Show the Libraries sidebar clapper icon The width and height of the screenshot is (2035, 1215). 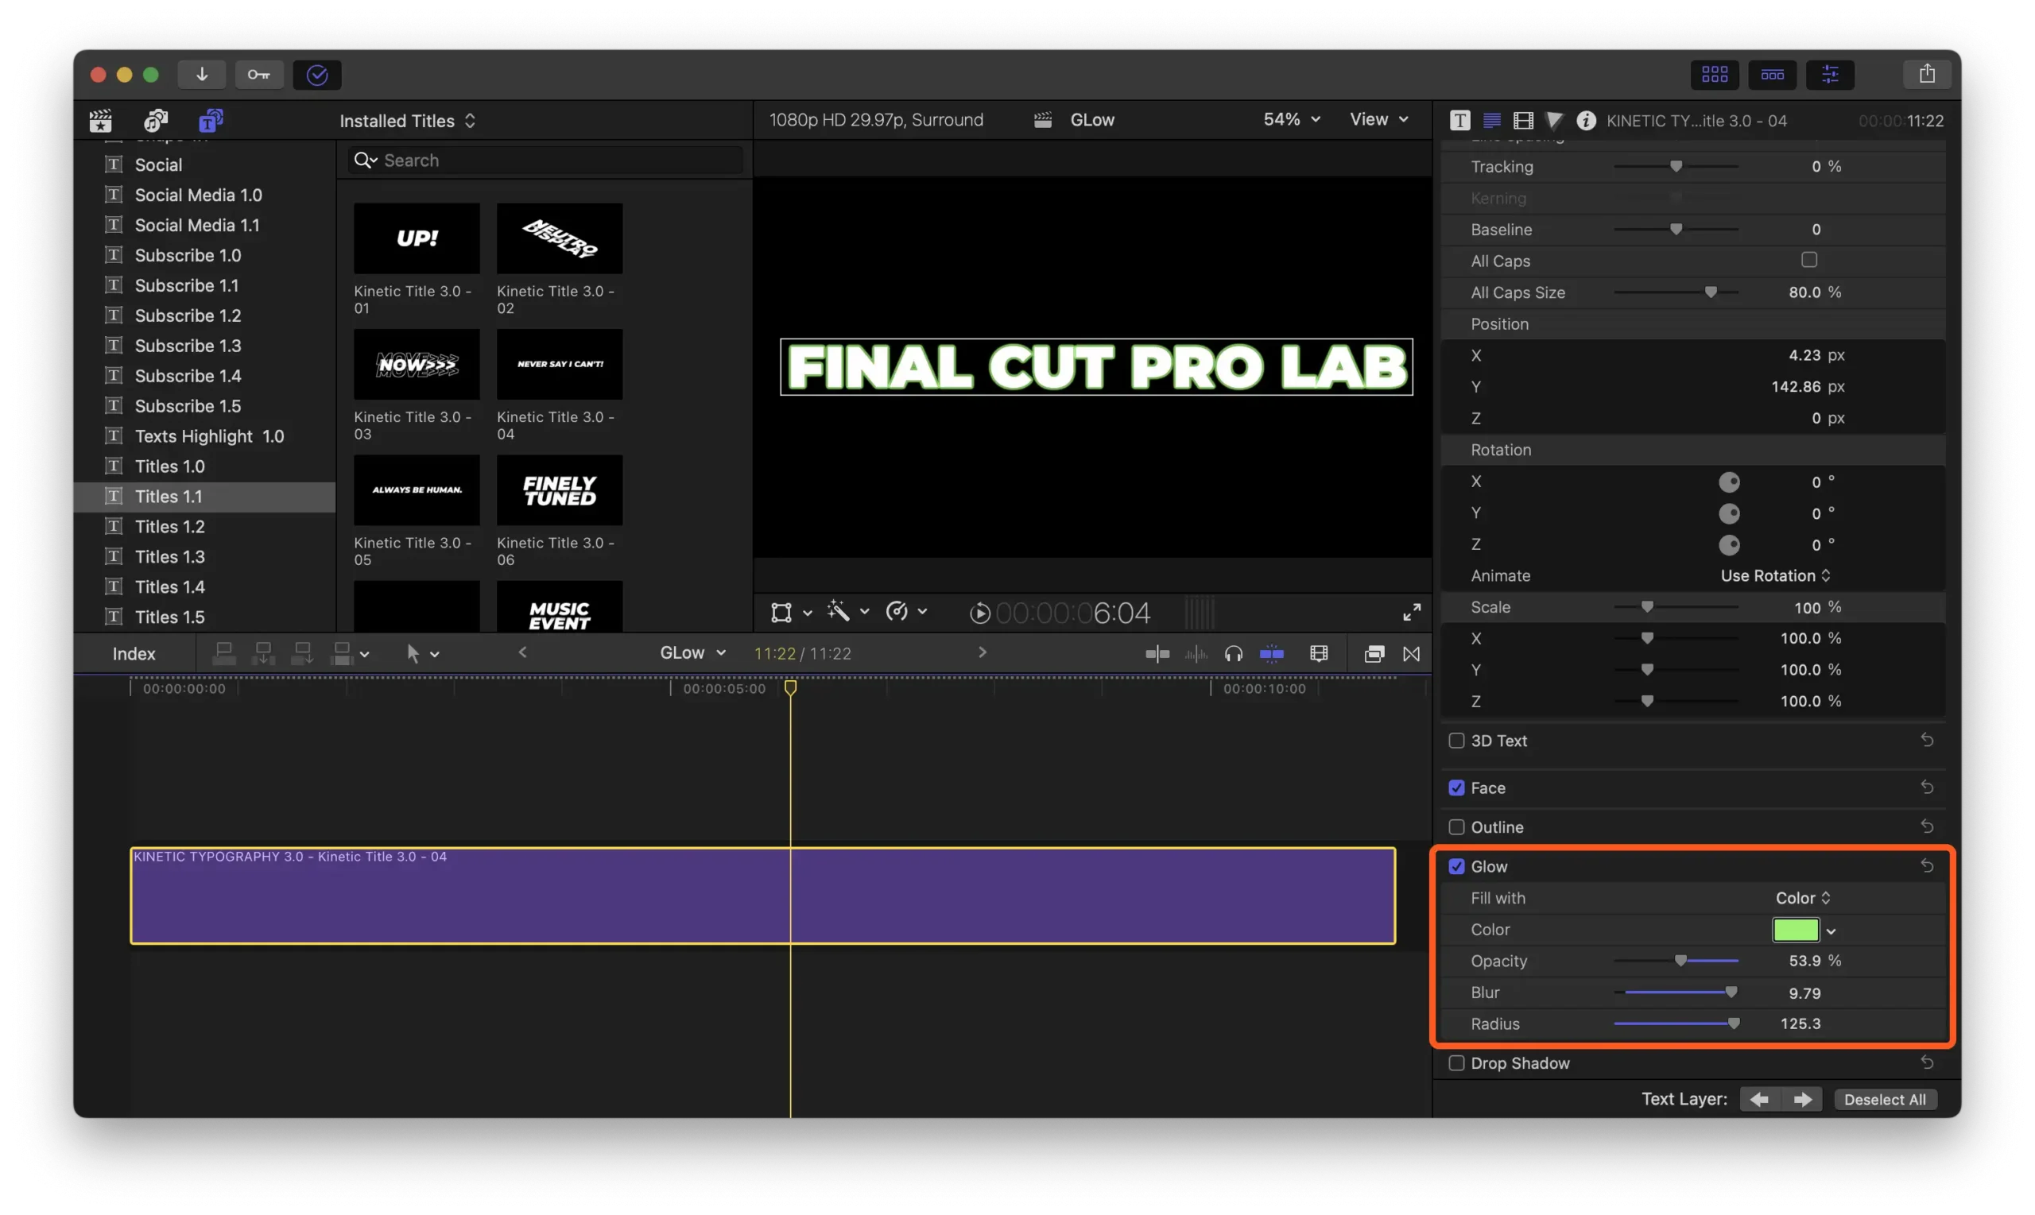click(x=101, y=120)
